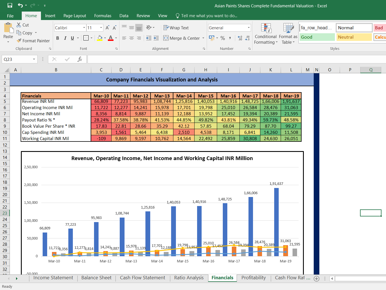Viewport: 386px width, 290px height.
Task: Decrease font size with small A icon
Action: (x=114, y=28)
